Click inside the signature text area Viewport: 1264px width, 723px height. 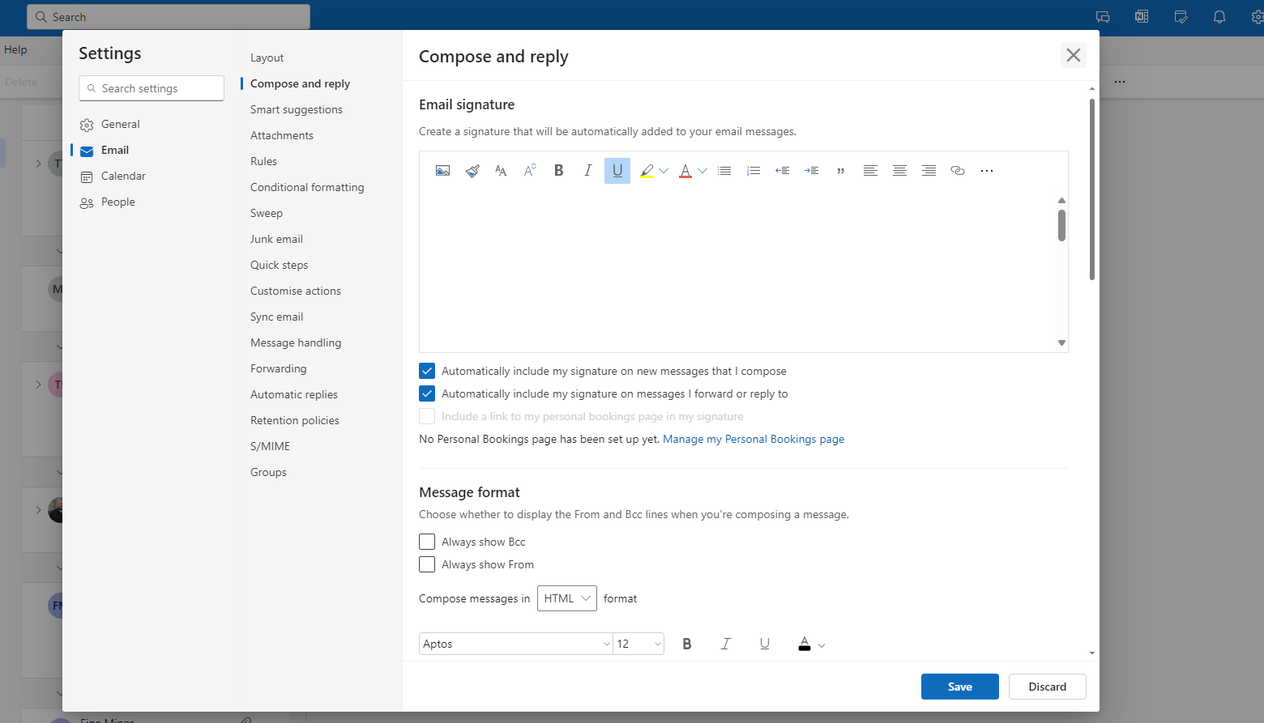737,271
